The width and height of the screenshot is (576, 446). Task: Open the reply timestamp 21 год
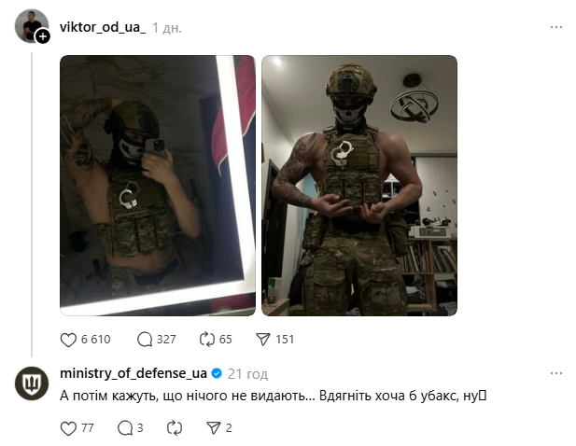point(247,374)
